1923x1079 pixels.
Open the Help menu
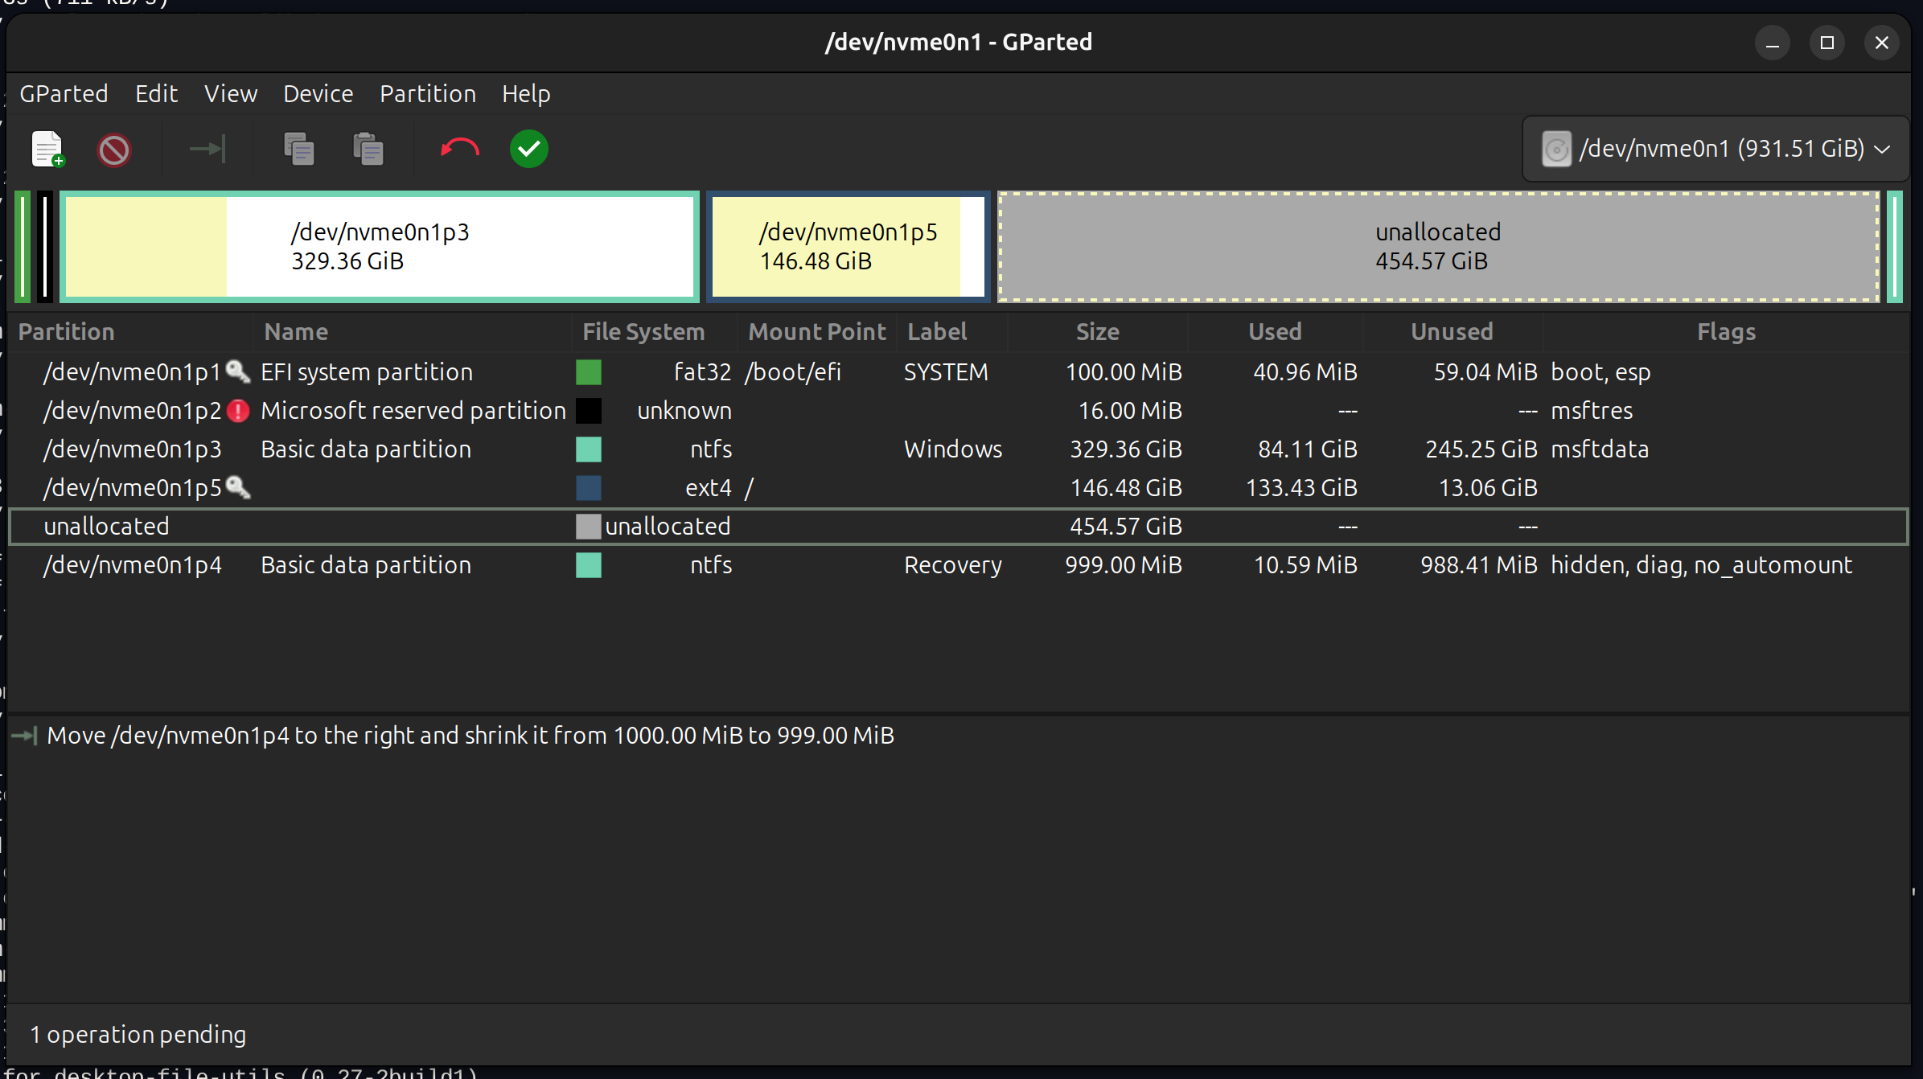coord(526,94)
